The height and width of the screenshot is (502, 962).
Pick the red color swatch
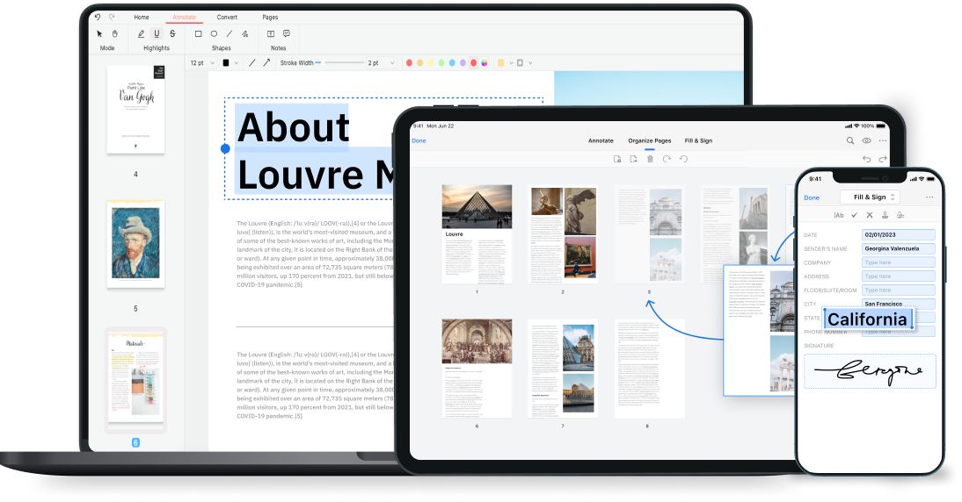point(409,63)
